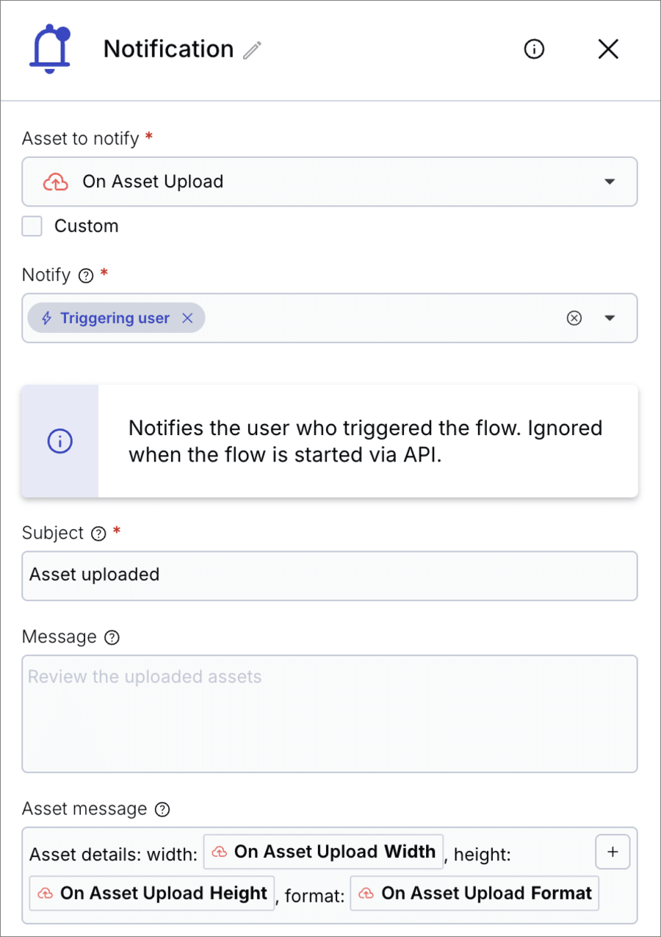Viewport: 661px width, 937px height.
Task: Click the 'Custom' label text
Action: pos(87,226)
